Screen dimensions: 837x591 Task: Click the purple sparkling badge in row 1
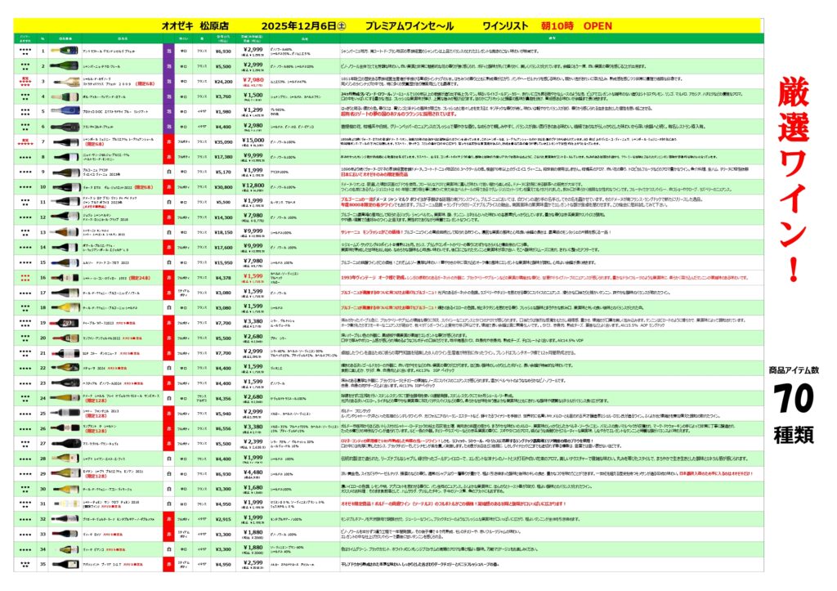click(x=168, y=51)
